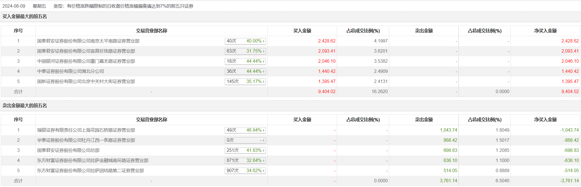The image size is (581, 187).
Task: Expand the 0次 stats box
Action: pyautogui.click(x=245, y=140)
